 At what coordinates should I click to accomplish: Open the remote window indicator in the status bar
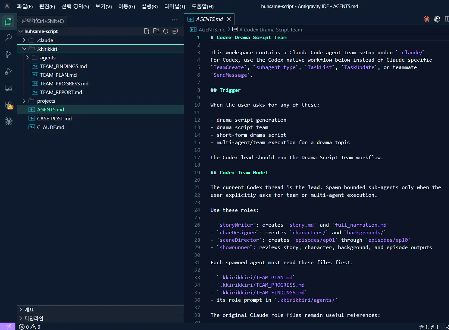(8, 326)
